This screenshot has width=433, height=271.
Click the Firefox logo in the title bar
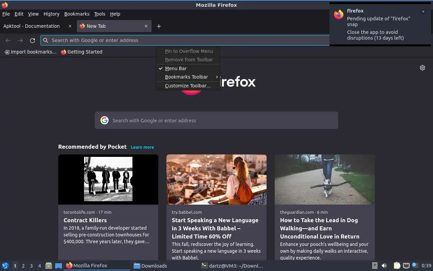coord(5,5)
